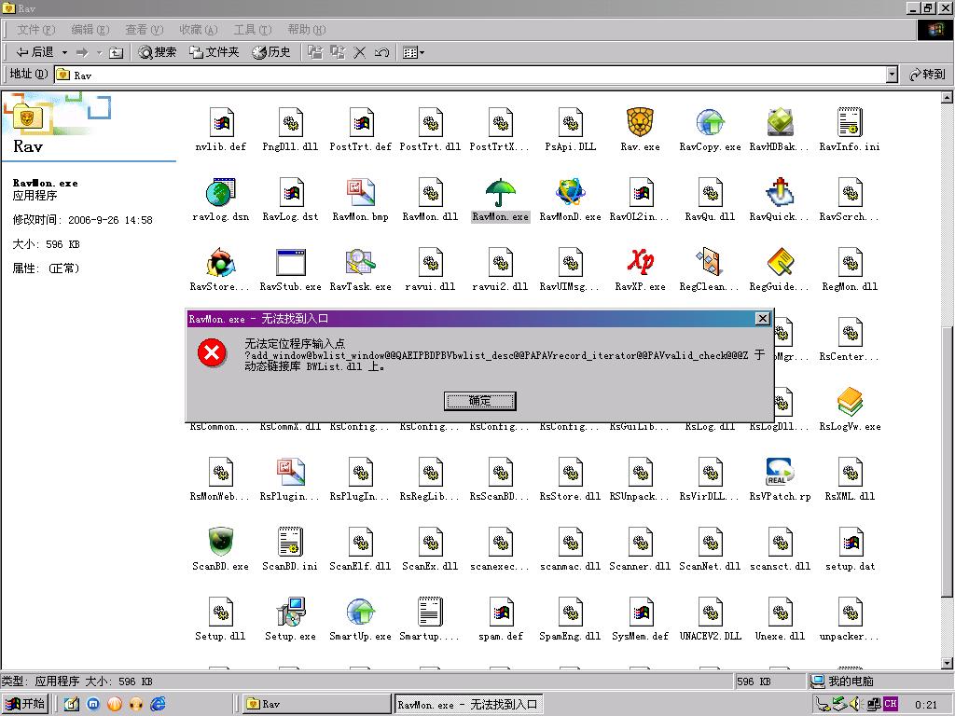Click the 开始 Start button
This screenshot has height=716, width=955.
point(24,704)
